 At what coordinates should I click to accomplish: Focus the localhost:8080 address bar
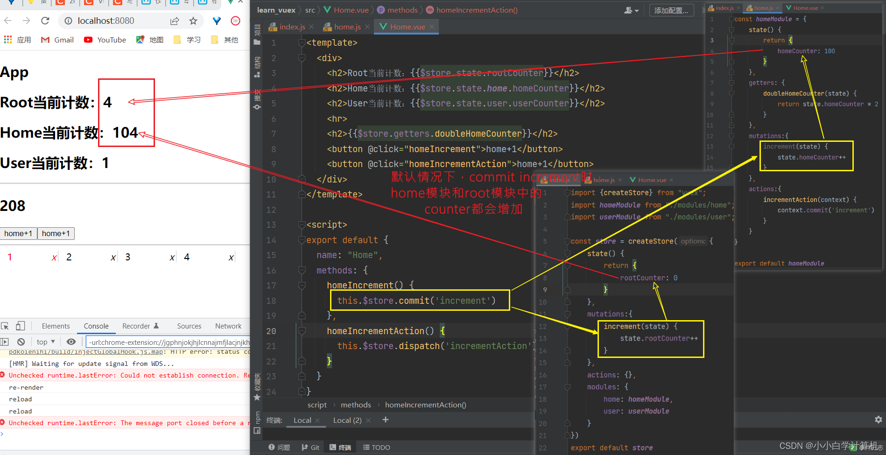click(x=105, y=21)
